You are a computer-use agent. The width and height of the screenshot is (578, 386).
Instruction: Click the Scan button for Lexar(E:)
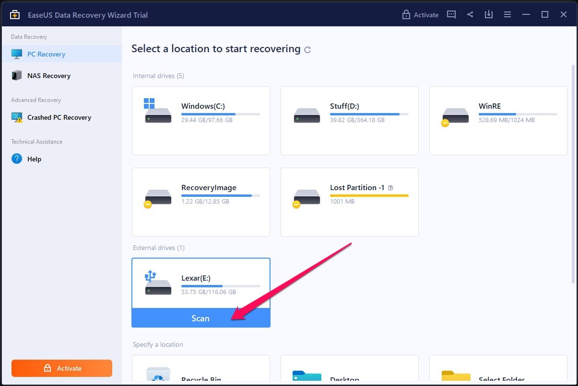coord(201,318)
